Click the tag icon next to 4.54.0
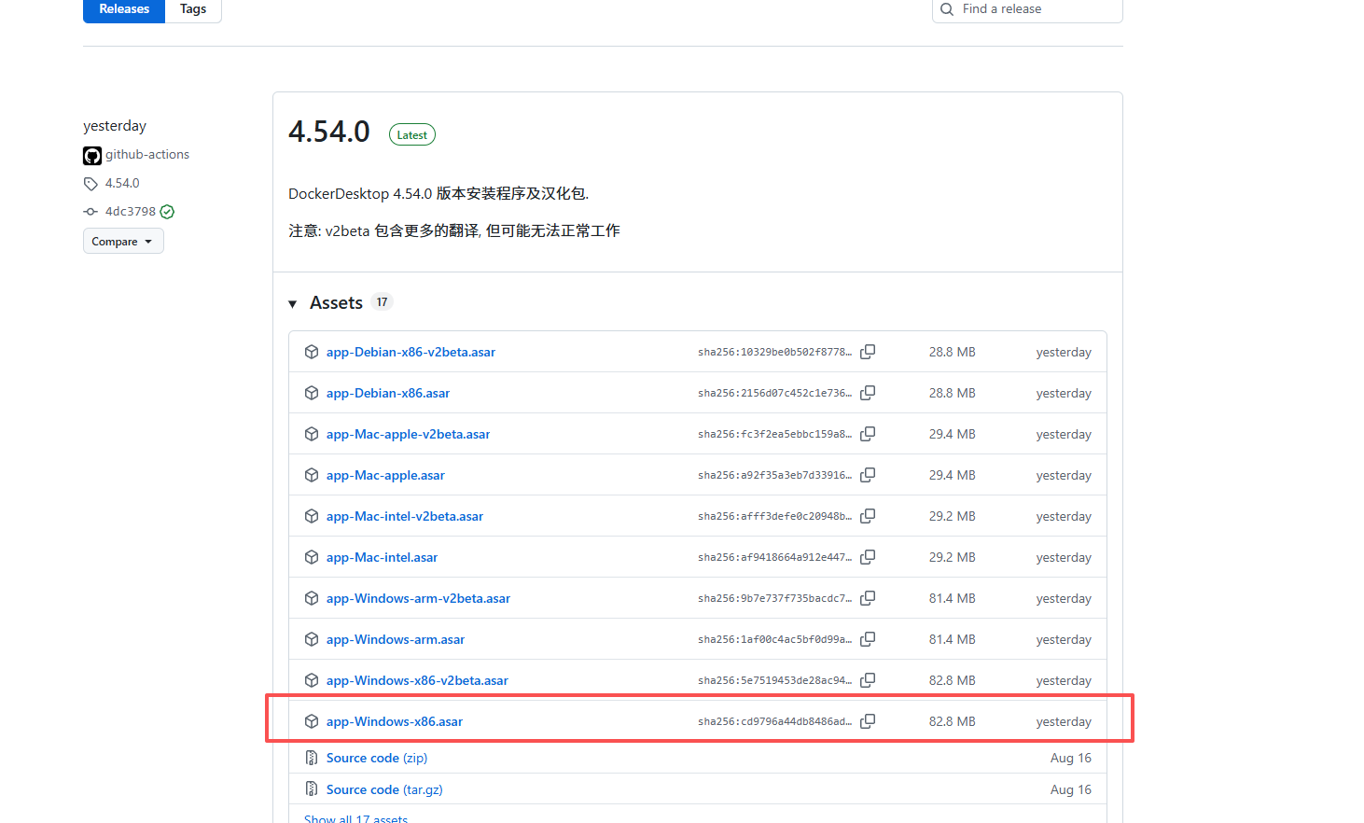This screenshot has height=823, width=1364. (90, 184)
